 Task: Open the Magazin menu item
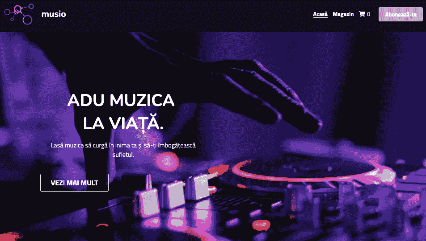(343, 14)
